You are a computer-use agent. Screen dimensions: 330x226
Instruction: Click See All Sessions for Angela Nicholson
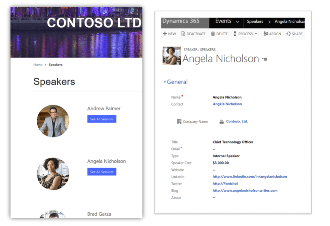click(102, 172)
